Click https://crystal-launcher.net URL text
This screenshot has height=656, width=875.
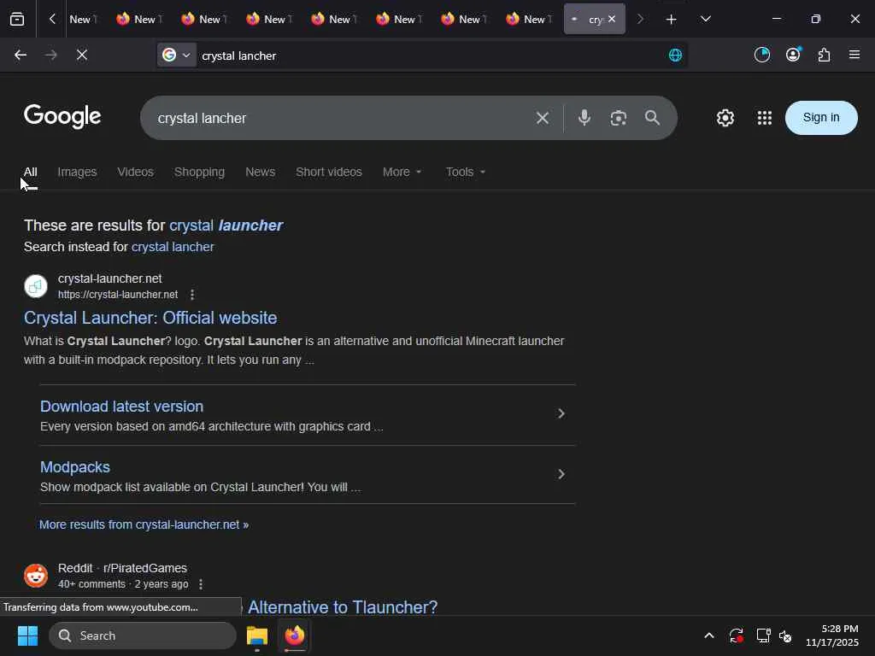click(x=118, y=295)
